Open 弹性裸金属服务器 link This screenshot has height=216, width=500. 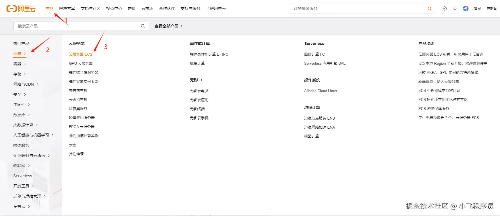84,72
